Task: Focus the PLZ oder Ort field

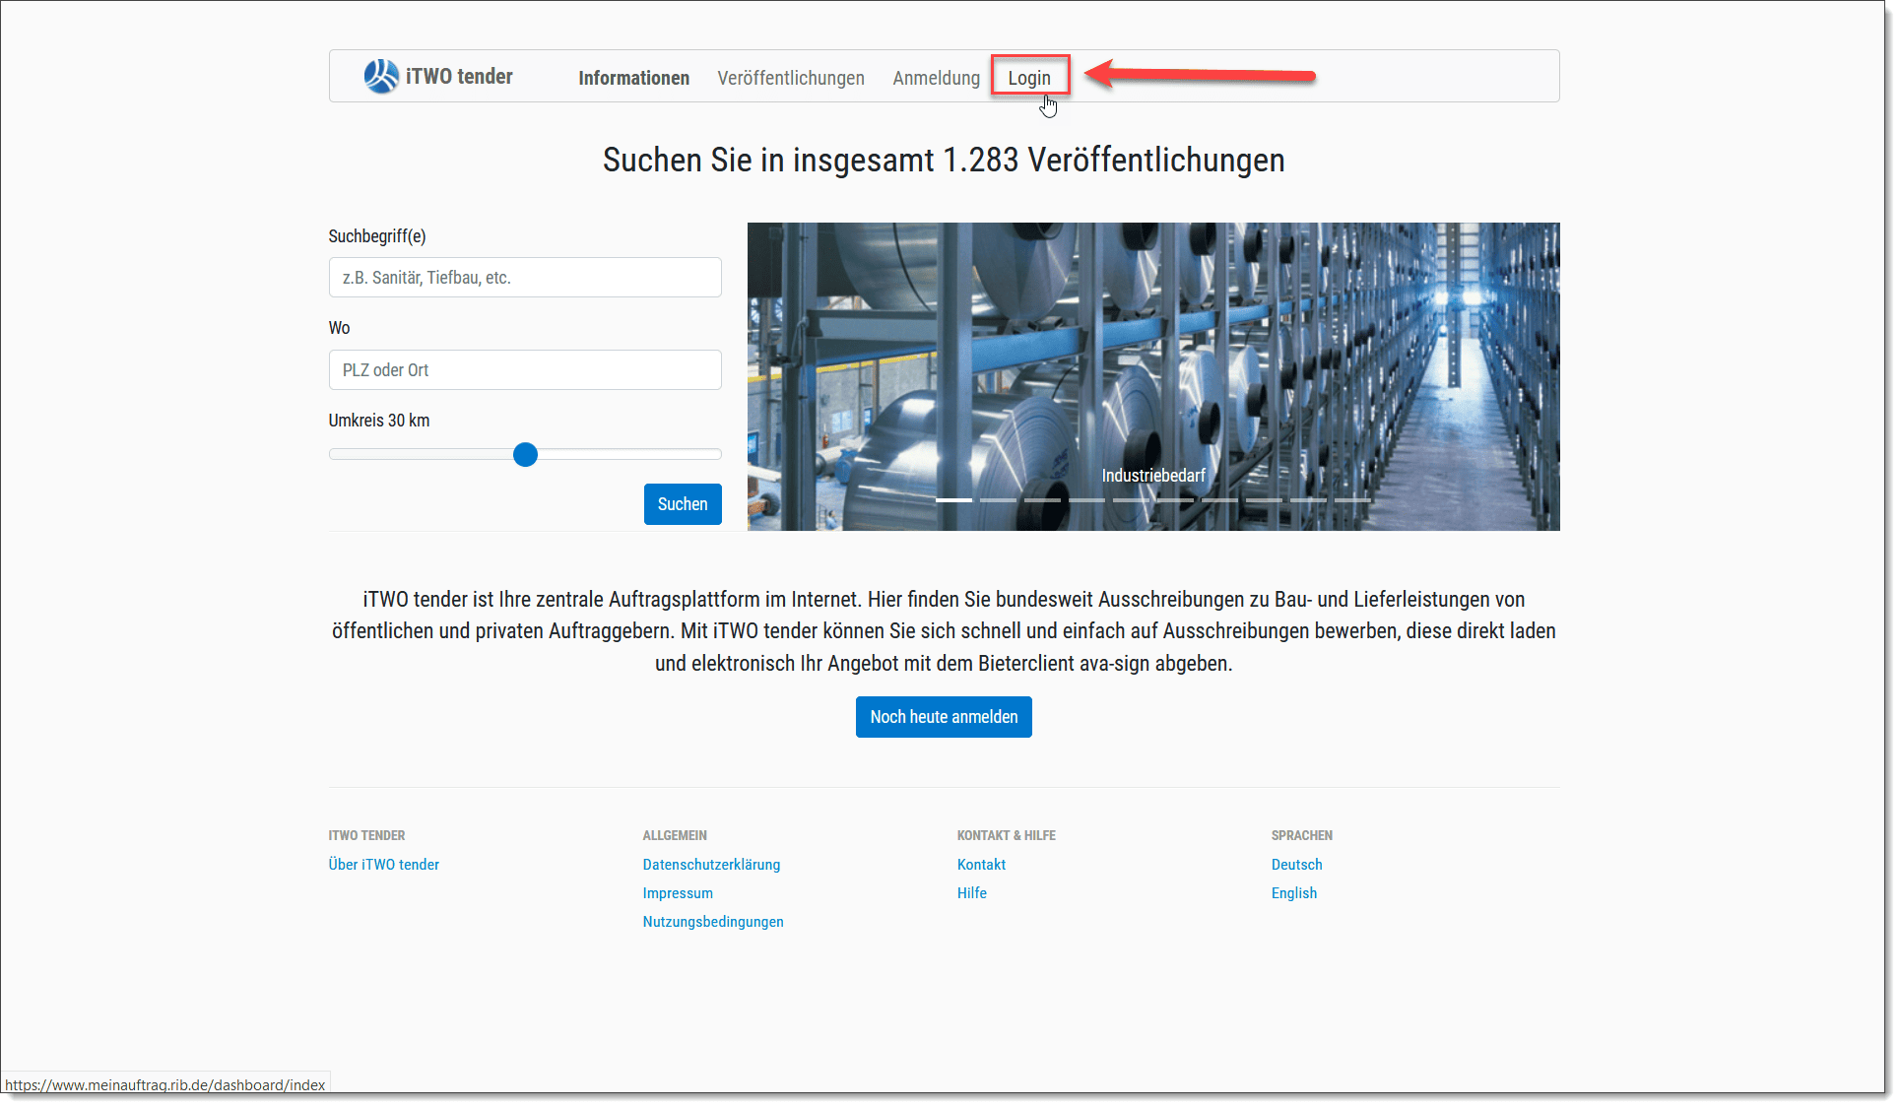Action: (525, 370)
